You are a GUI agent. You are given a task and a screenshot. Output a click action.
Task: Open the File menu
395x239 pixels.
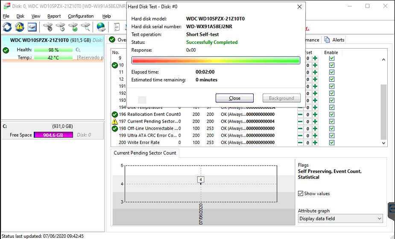click(x=6, y=16)
